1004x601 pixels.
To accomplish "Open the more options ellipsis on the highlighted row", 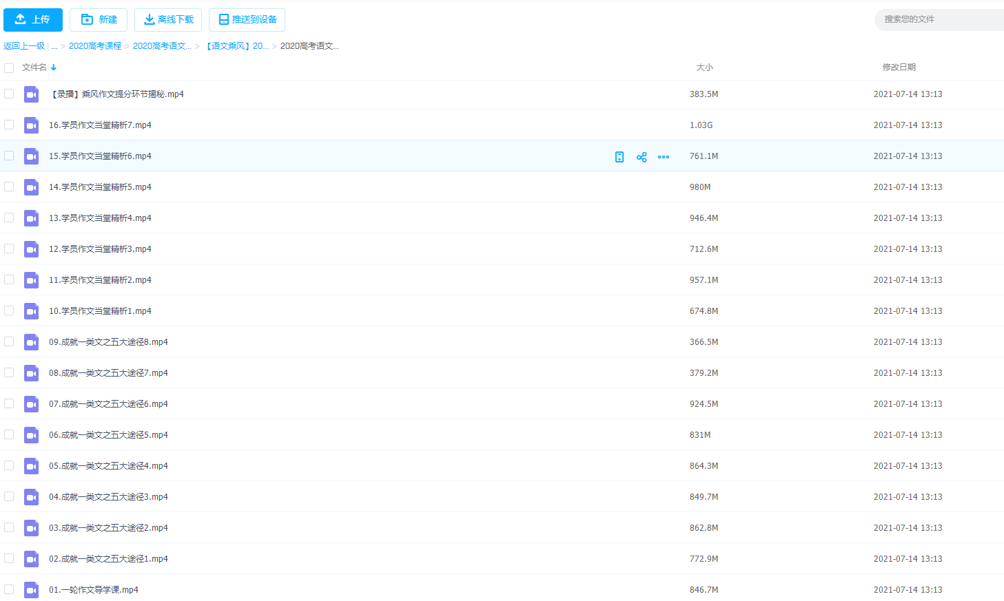I will (664, 157).
